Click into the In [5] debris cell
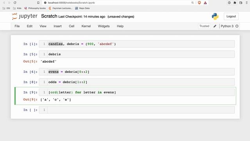250x141 pixels. [137, 54]
